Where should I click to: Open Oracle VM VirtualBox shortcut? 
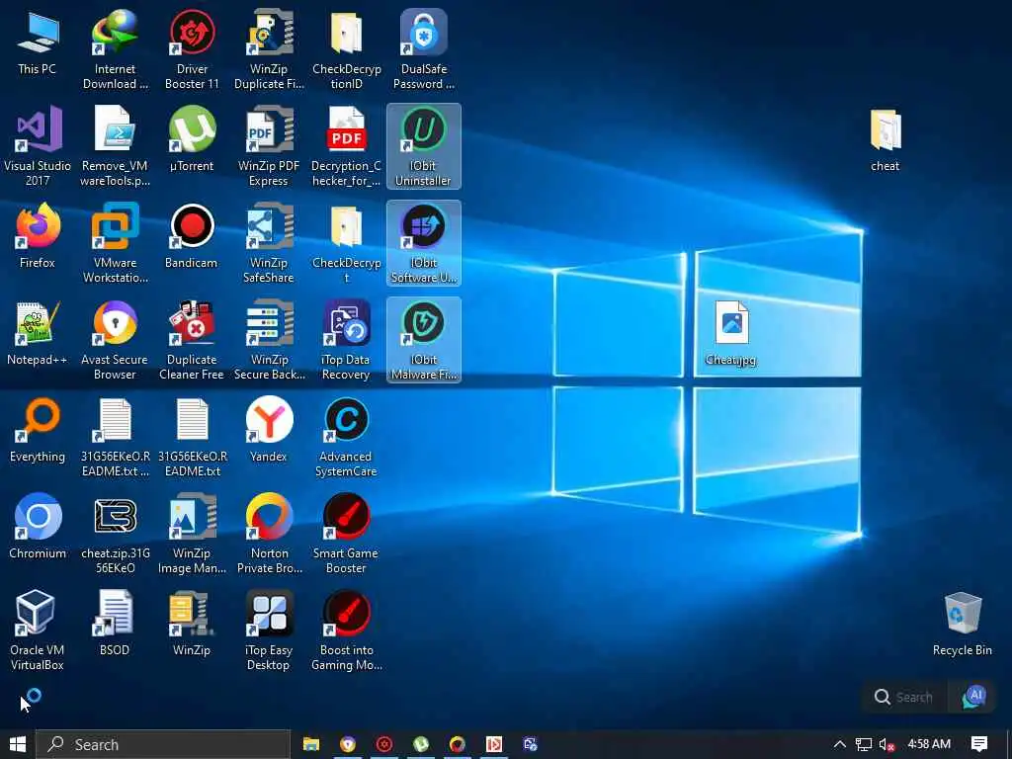click(x=37, y=630)
